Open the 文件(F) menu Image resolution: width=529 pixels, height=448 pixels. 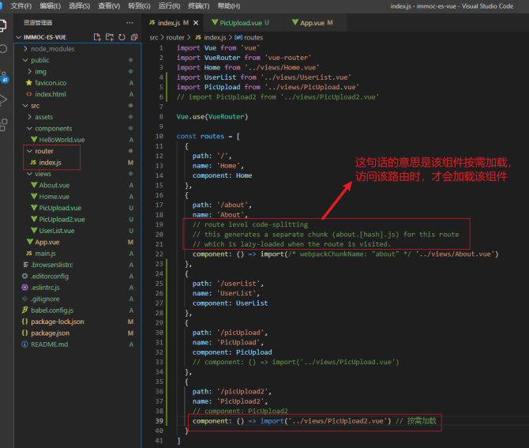(x=21, y=6)
